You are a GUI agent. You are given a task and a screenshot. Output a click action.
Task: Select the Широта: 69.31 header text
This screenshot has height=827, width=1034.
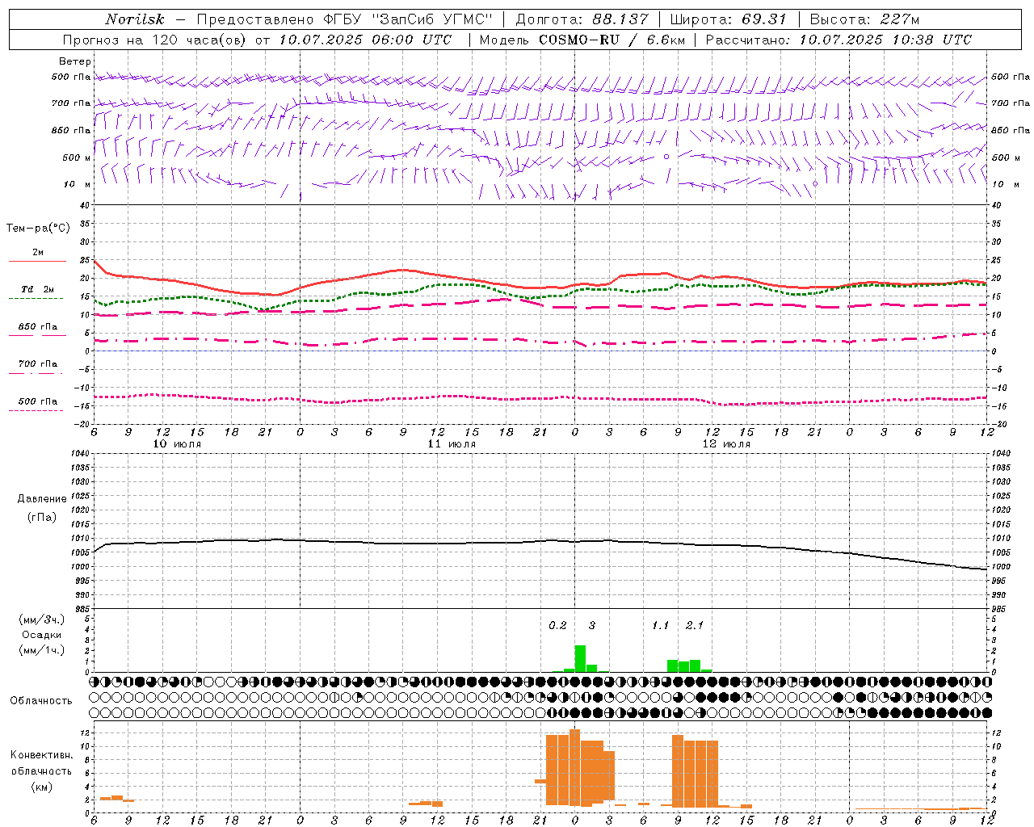(729, 19)
